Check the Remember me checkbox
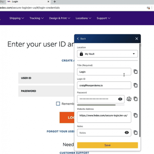The width and height of the screenshot is (154, 154). point(58,103)
